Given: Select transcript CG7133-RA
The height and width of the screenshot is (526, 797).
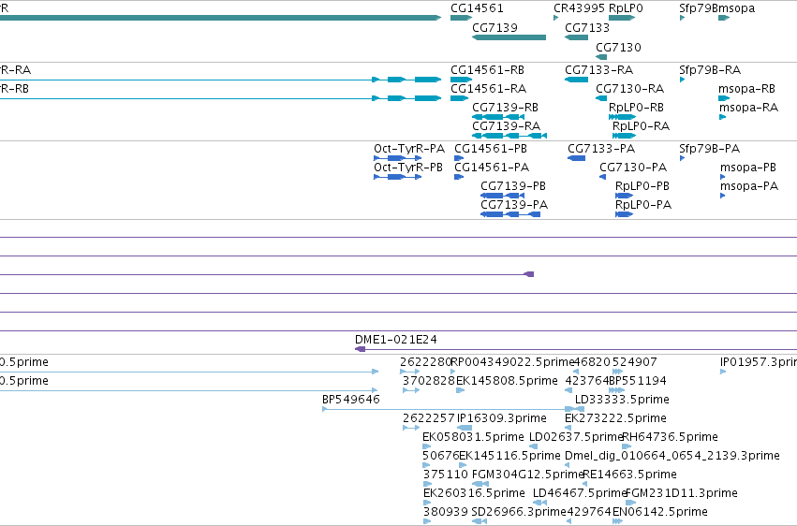Looking at the screenshot, I should (x=598, y=70).
